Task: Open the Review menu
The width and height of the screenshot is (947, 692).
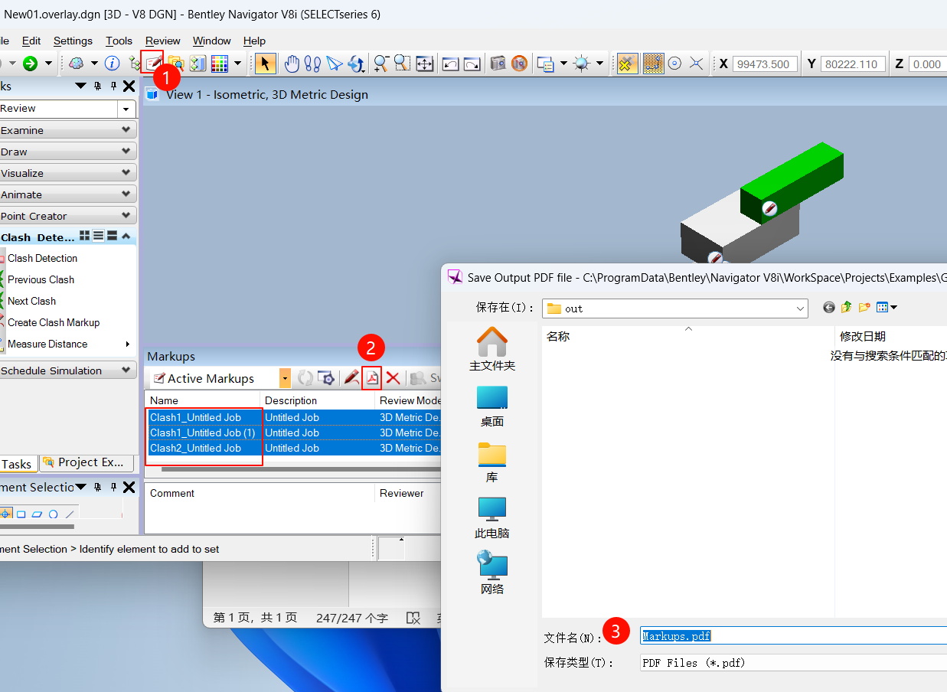Action: tap(162, 41)
